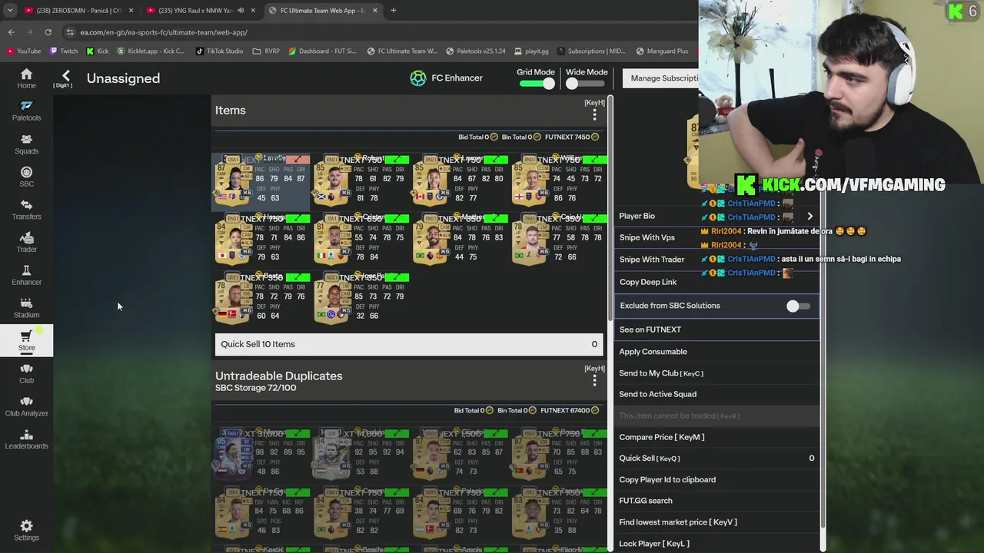
Task: Open the RVRP bookmarks folder
Action: tap(266, 51)
